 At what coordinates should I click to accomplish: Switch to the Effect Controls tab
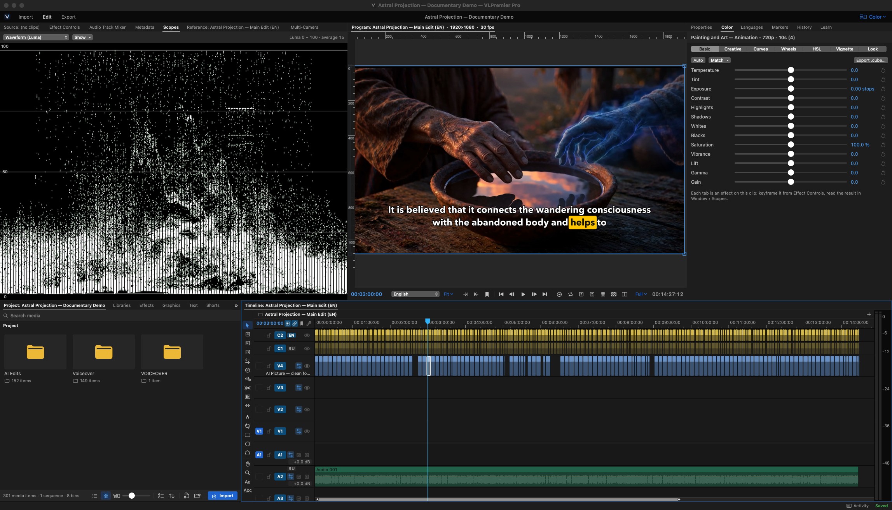pyautogui.click(x=65, y=27)
